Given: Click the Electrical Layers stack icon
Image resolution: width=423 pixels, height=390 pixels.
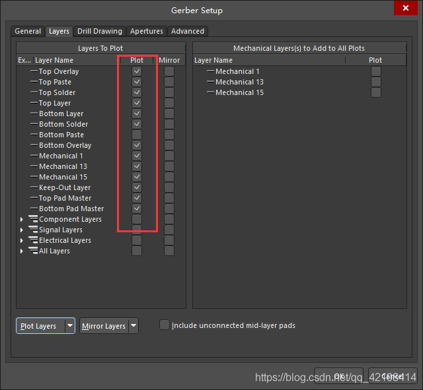Looking at the screenshot, I should coord(33,240).
